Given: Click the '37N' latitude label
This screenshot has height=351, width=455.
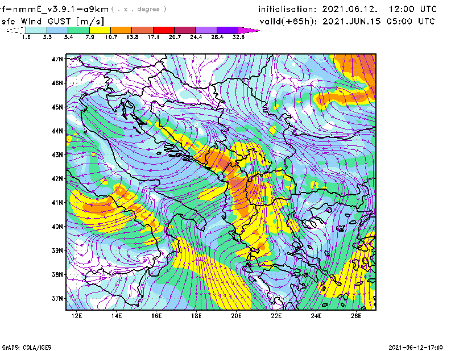Looking at the screenshot, I should [57, 298].
